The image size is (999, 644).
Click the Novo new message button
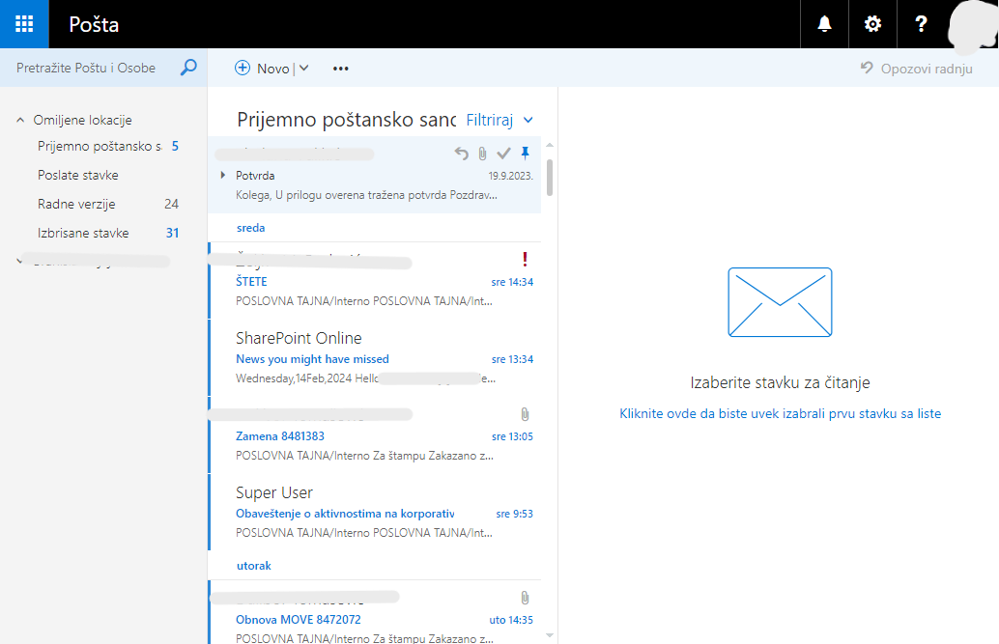(263, 69)
